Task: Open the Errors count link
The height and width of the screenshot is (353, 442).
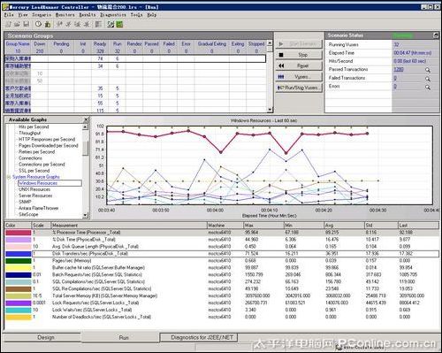Action: (395, 86)
